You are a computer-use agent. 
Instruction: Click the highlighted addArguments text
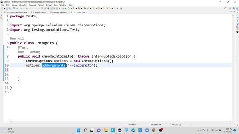click(54, 66)
